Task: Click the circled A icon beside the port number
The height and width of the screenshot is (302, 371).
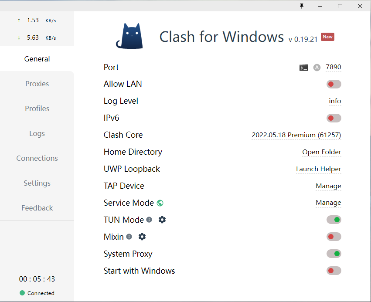Action: coord(317,68)
